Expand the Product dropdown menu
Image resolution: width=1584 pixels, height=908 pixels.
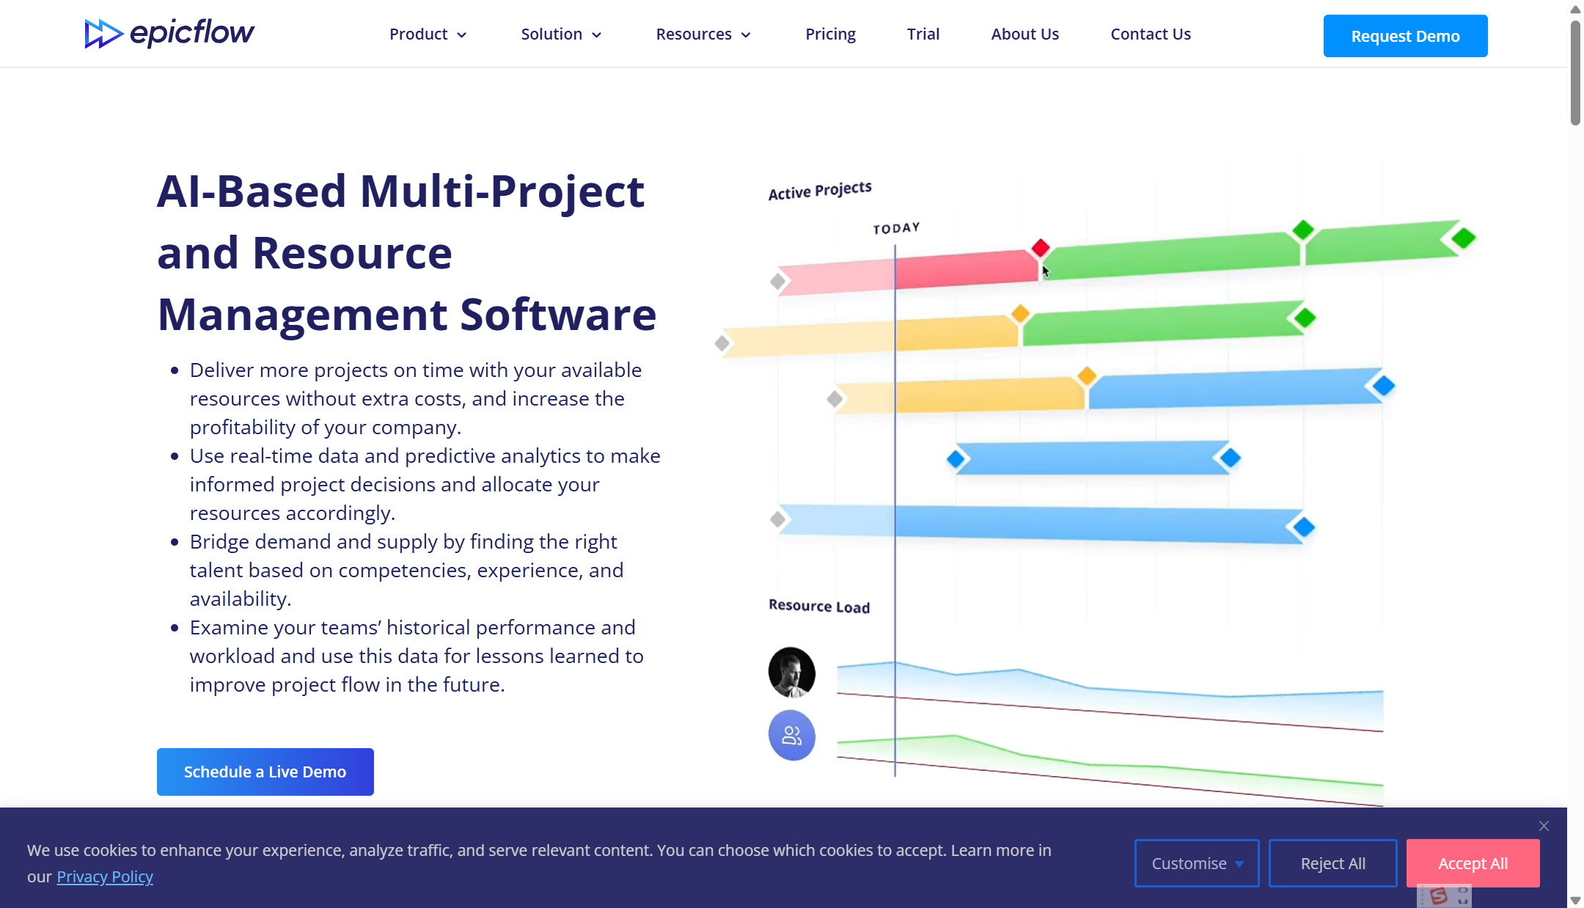click(428, 34)
